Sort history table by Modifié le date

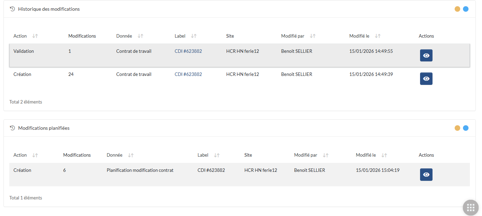pyautogui.click(x=378, y=36)
